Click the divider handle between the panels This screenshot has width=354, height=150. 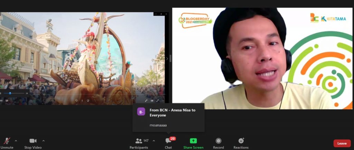170,58
